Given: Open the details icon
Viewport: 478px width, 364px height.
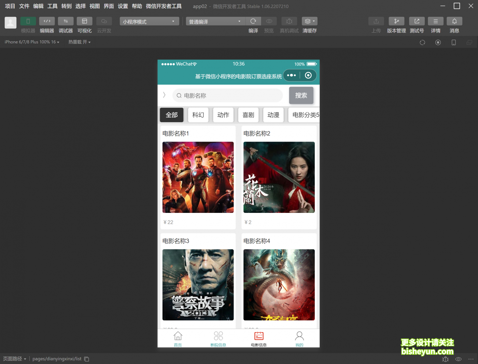Looking at the screenshot, I should (436, 21).
